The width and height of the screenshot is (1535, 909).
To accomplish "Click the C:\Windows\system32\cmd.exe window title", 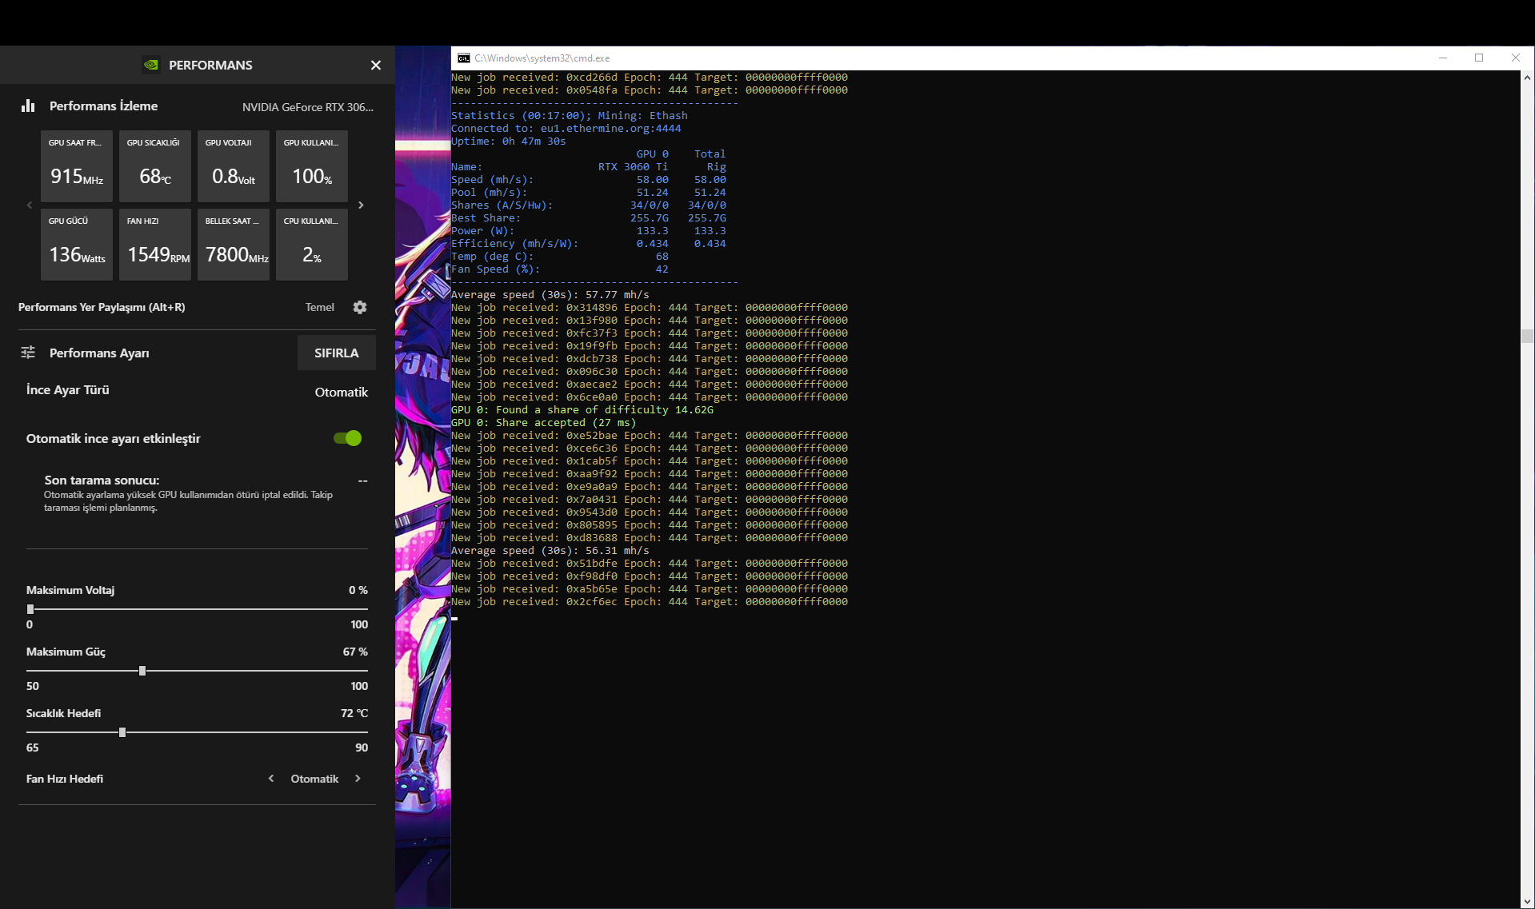I will click(542, 58).
